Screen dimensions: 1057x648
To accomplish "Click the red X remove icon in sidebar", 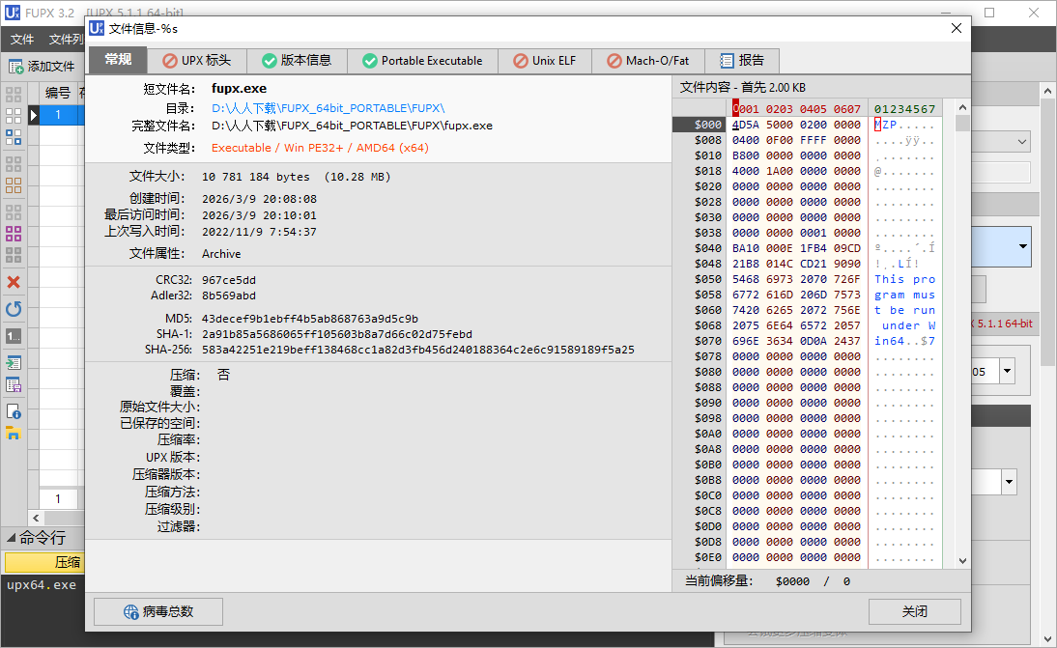I will [x=14, y=283].
